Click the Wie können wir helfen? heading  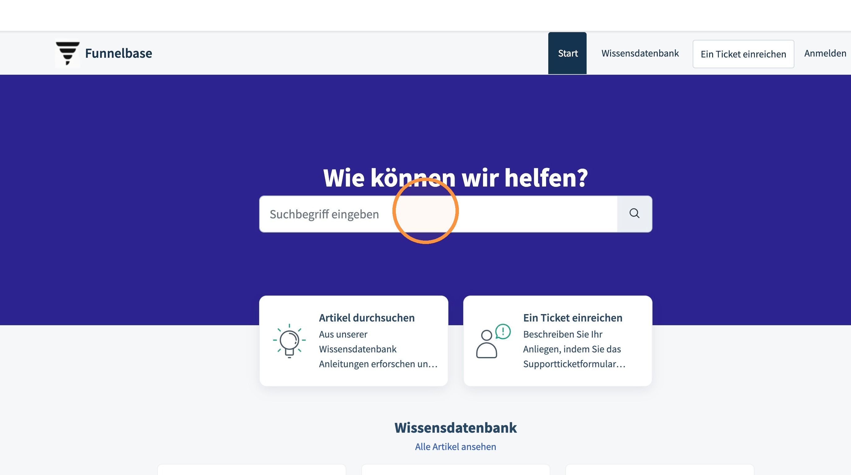(x=455, y=178)
